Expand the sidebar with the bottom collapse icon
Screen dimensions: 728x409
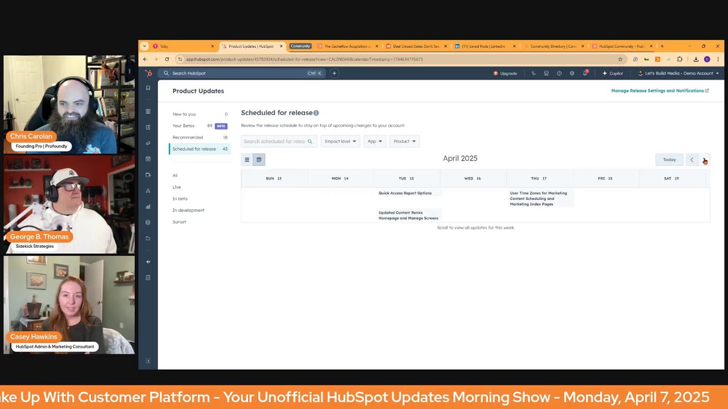click(x=148, y=361)
